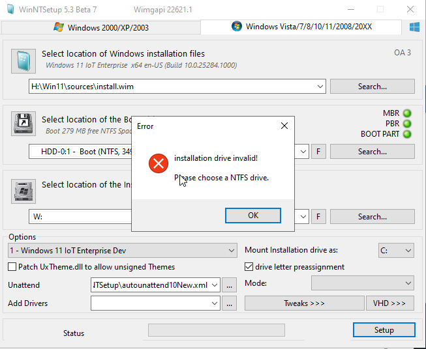Viewport: 426px width, 349px height.
Task: Browse for Unattend file with ... button
Action: (229, 285)
